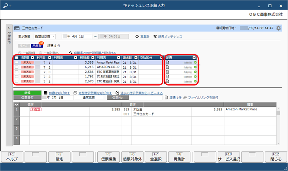Click the 再集計 link near date range
Screen dimensions: 288x171
[x=145, y=37]
